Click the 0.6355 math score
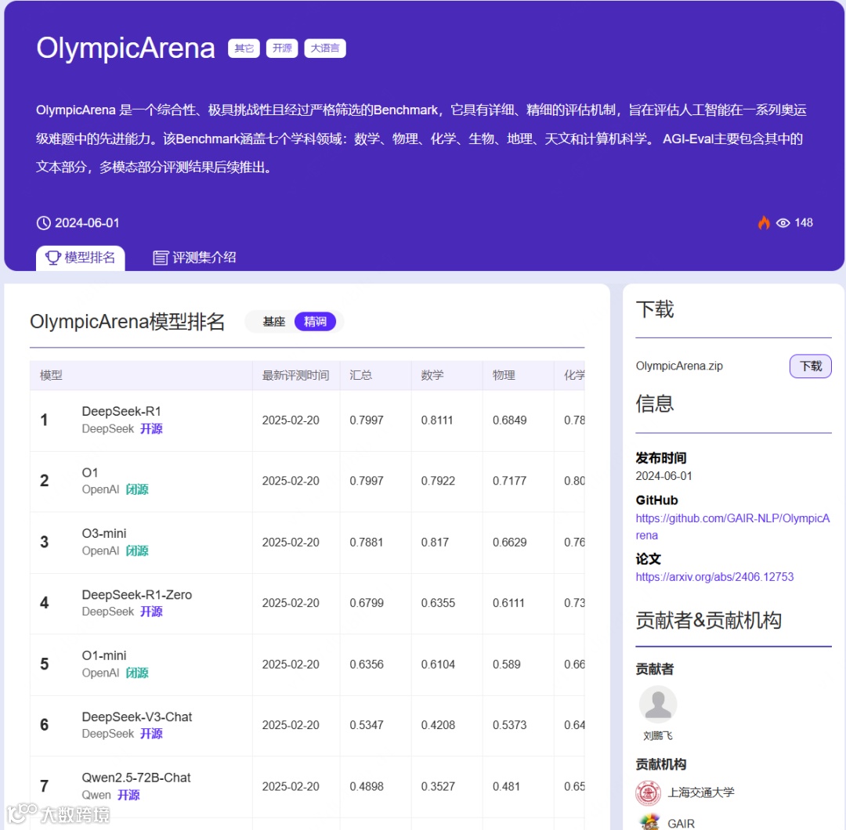 [x=438, y=604]
